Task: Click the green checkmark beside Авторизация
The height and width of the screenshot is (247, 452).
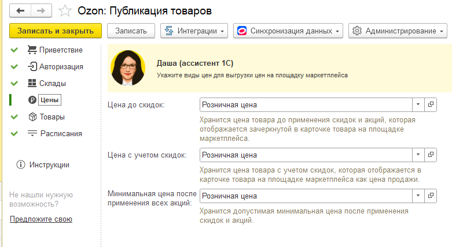Action: coord(14,67)
